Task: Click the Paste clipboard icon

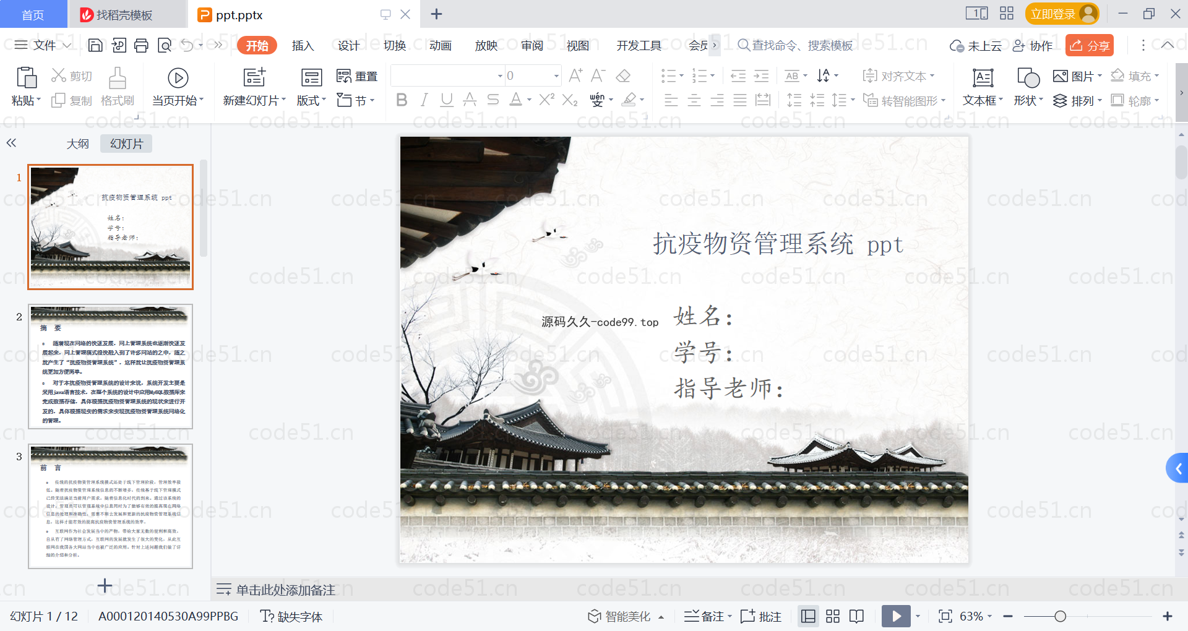Action: coord(26,78)
